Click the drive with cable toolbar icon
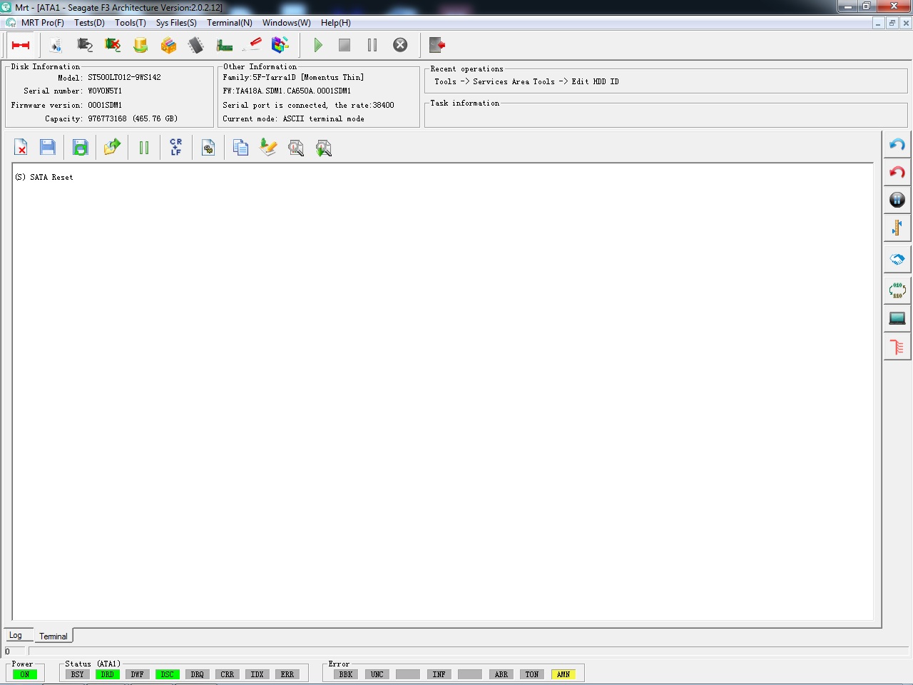Image resolution: width=913 pixels, height=685 pixels. 85,45
